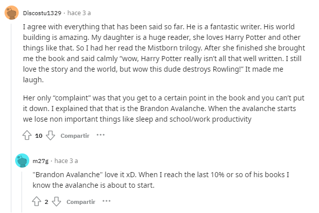This screenshot has height=213, width=319.
Task: Click the vote count 10
Action: (x=39, y=136)
